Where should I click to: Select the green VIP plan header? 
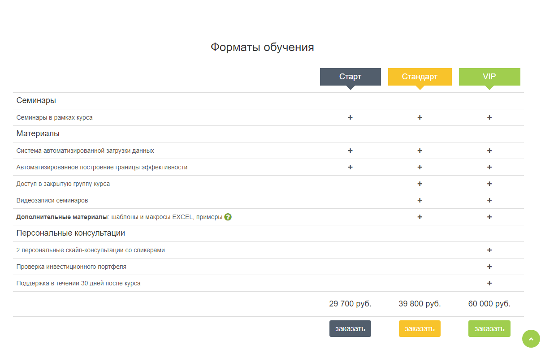pos(489,77)
